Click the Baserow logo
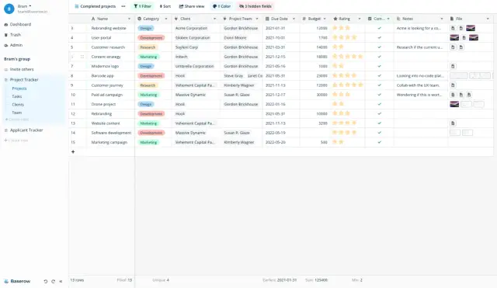The height and width of the screenshot is (288, 497). (17, 281)
